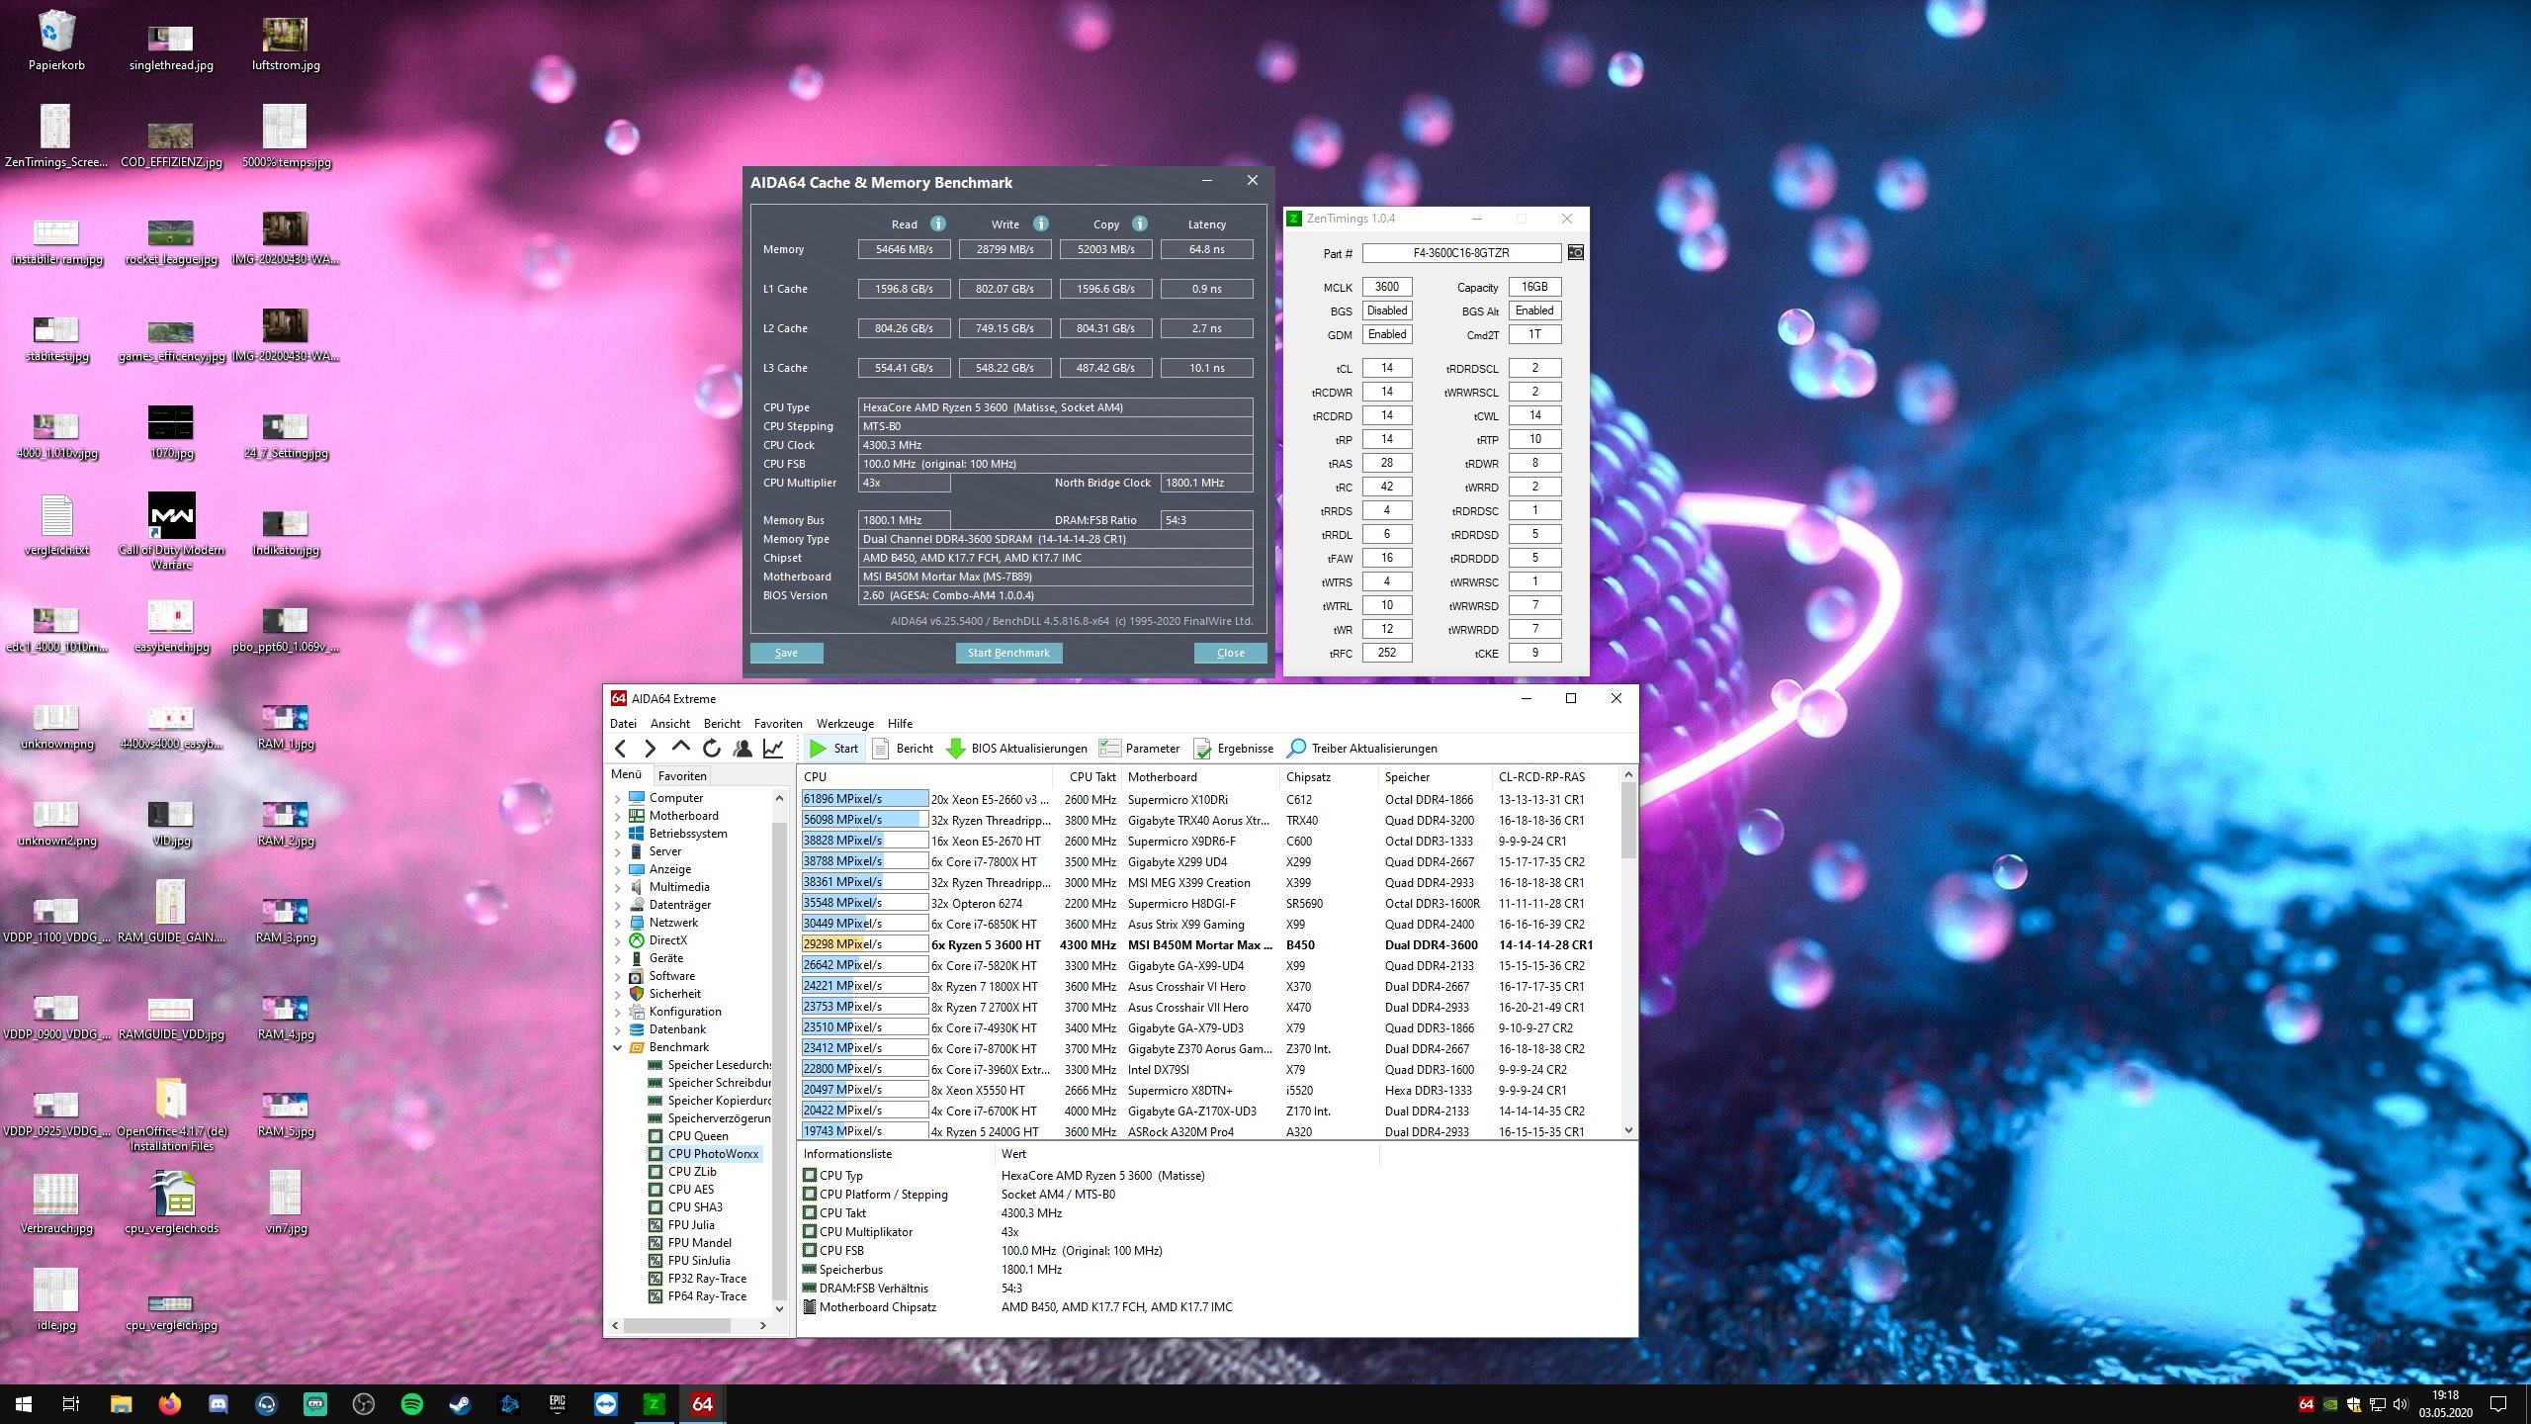
Task: Click BIOS Aktualisierungen in toolbar
Action: pyautogui.click(x=1017, y=749)
